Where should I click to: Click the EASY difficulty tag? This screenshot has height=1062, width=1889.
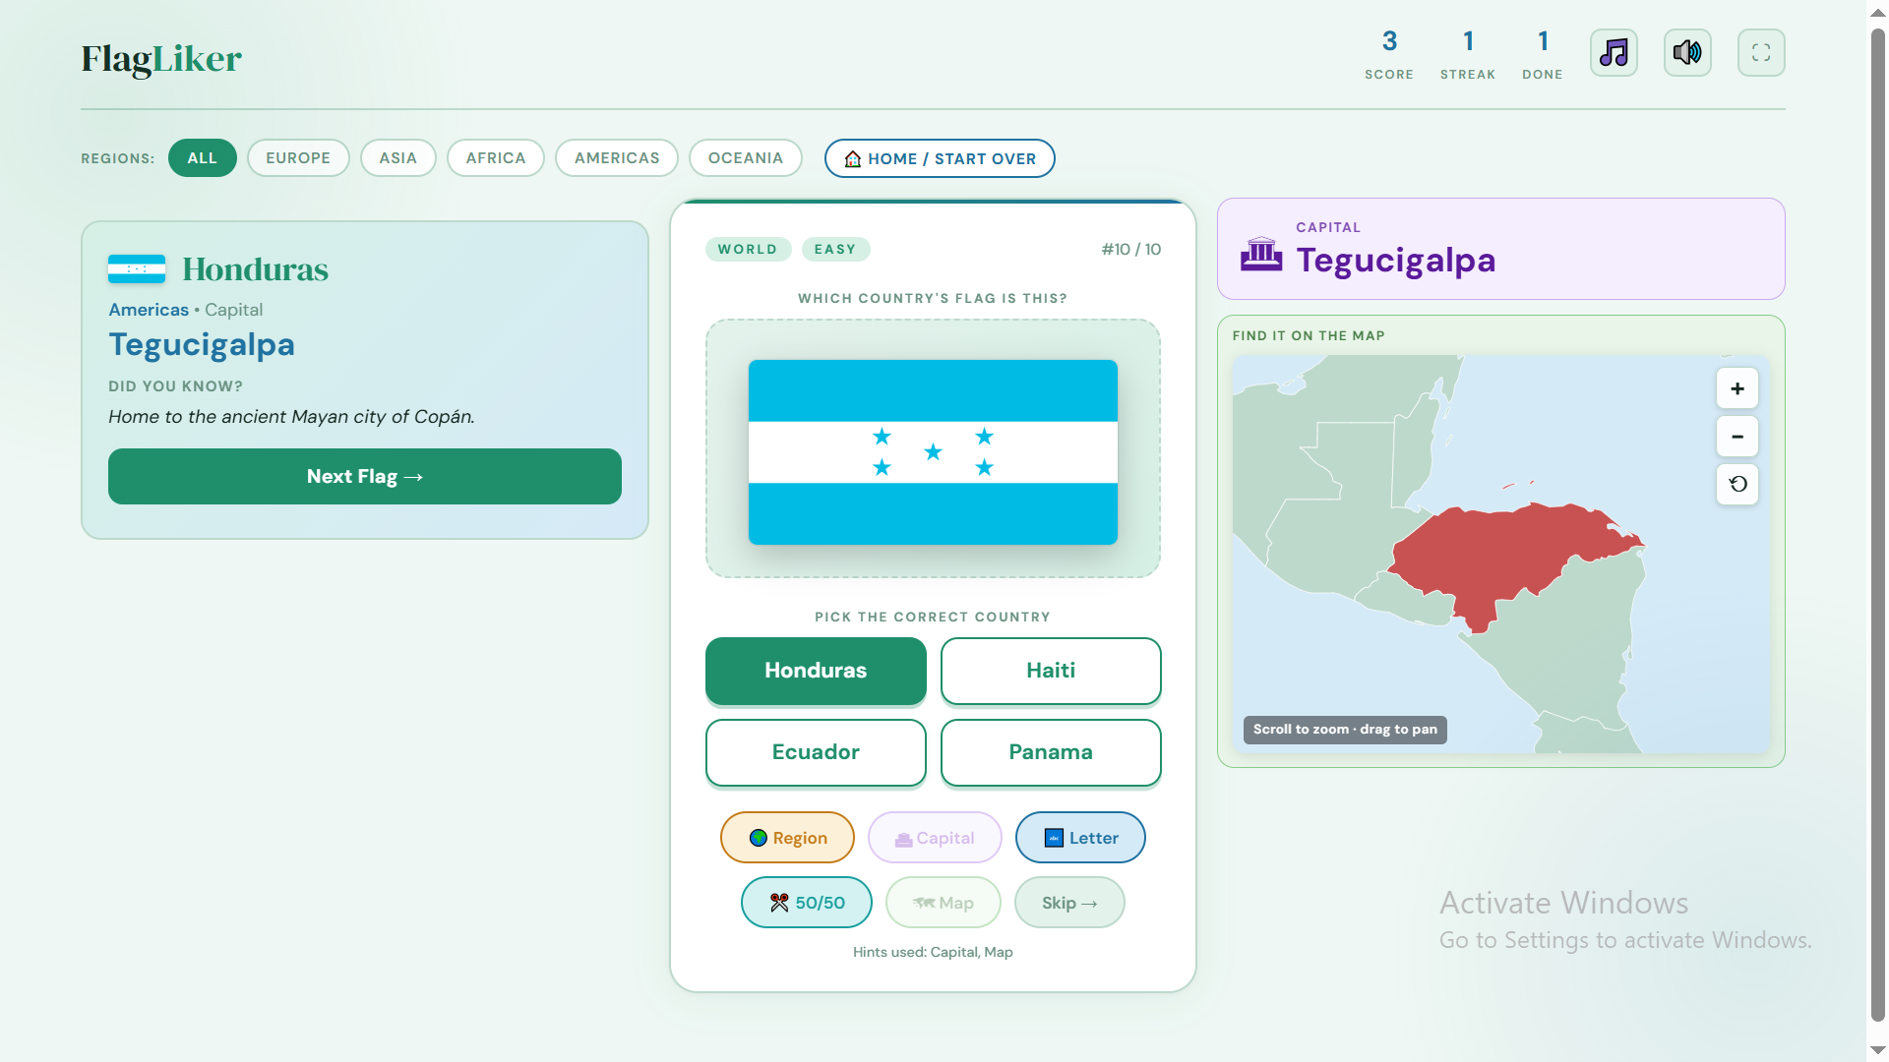[835, 250]
